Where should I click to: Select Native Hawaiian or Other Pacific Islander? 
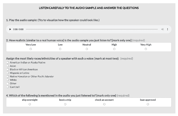8,76
